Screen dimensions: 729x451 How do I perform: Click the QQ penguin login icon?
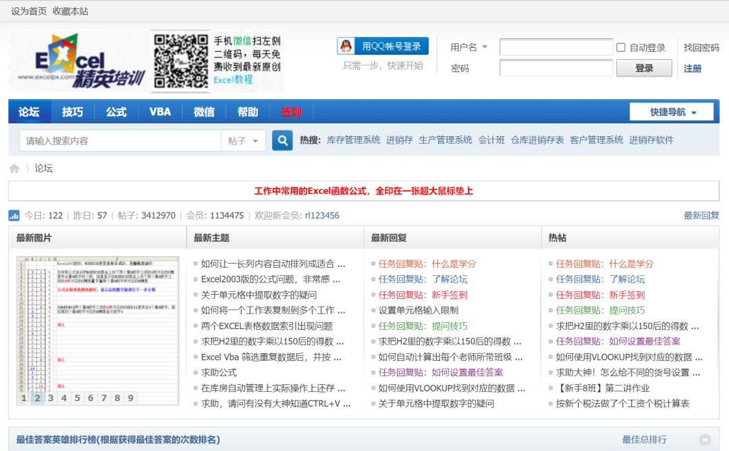click(x=345, y=46)
